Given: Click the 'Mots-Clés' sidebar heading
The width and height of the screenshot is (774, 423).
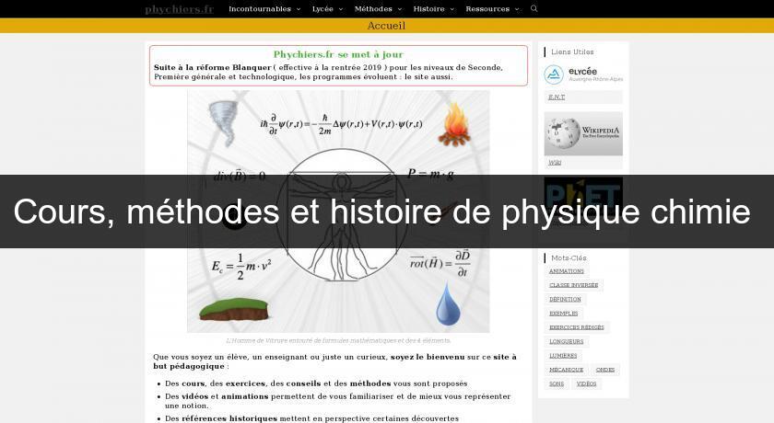Looking at the screenshot, I should (569, 258).
